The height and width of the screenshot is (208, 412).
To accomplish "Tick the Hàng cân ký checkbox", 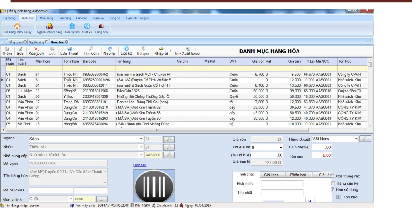I will tap(332, 183).
